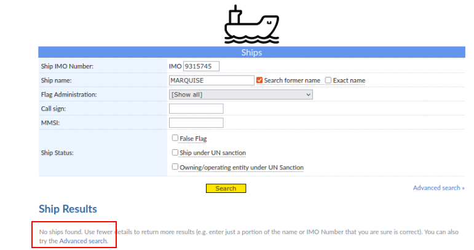The height and width of the screenshot is (250, 474).
Task: Enable the Exact name checkbox
Action: pos(328,80)
